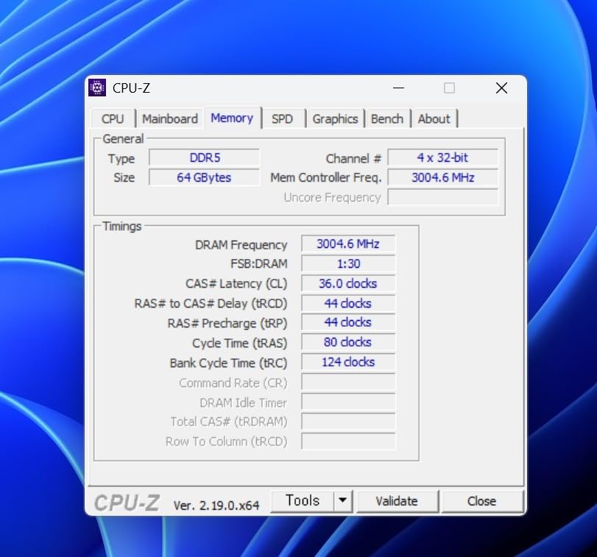Click the "Mem Controller Freq." label
This screenshot has width=597, height=557.
click(326, 177)
